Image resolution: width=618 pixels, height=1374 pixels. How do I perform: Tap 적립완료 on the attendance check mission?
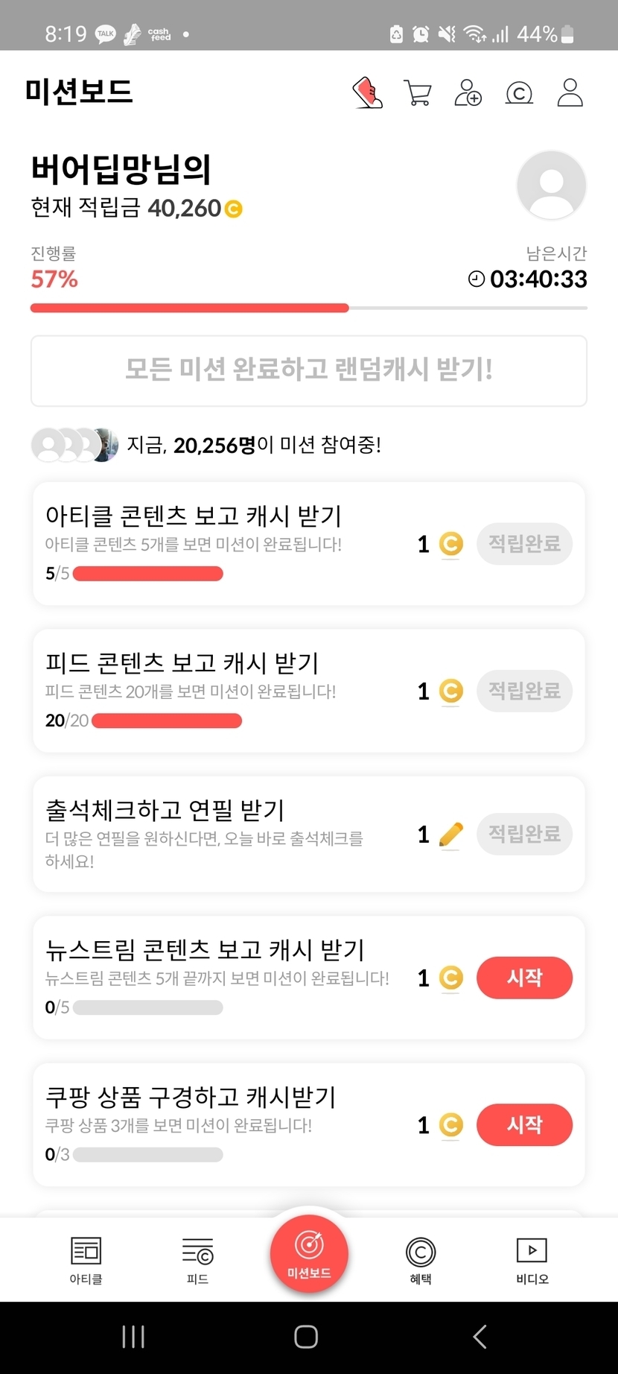(524, 834)
